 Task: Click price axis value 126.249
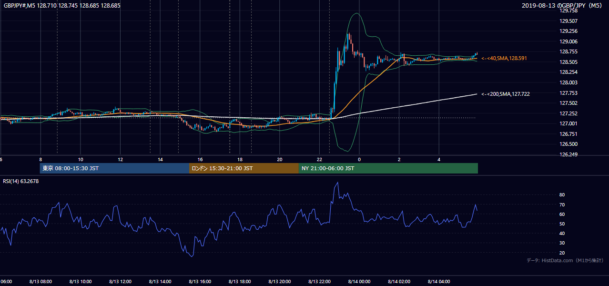(569, 154)
